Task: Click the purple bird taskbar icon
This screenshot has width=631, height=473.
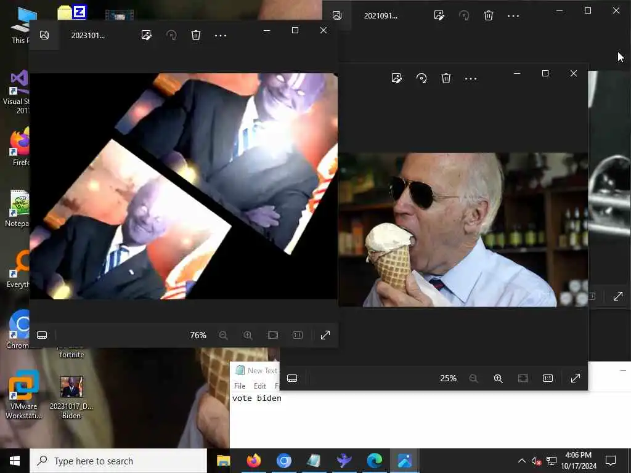Action: point(344,461)
